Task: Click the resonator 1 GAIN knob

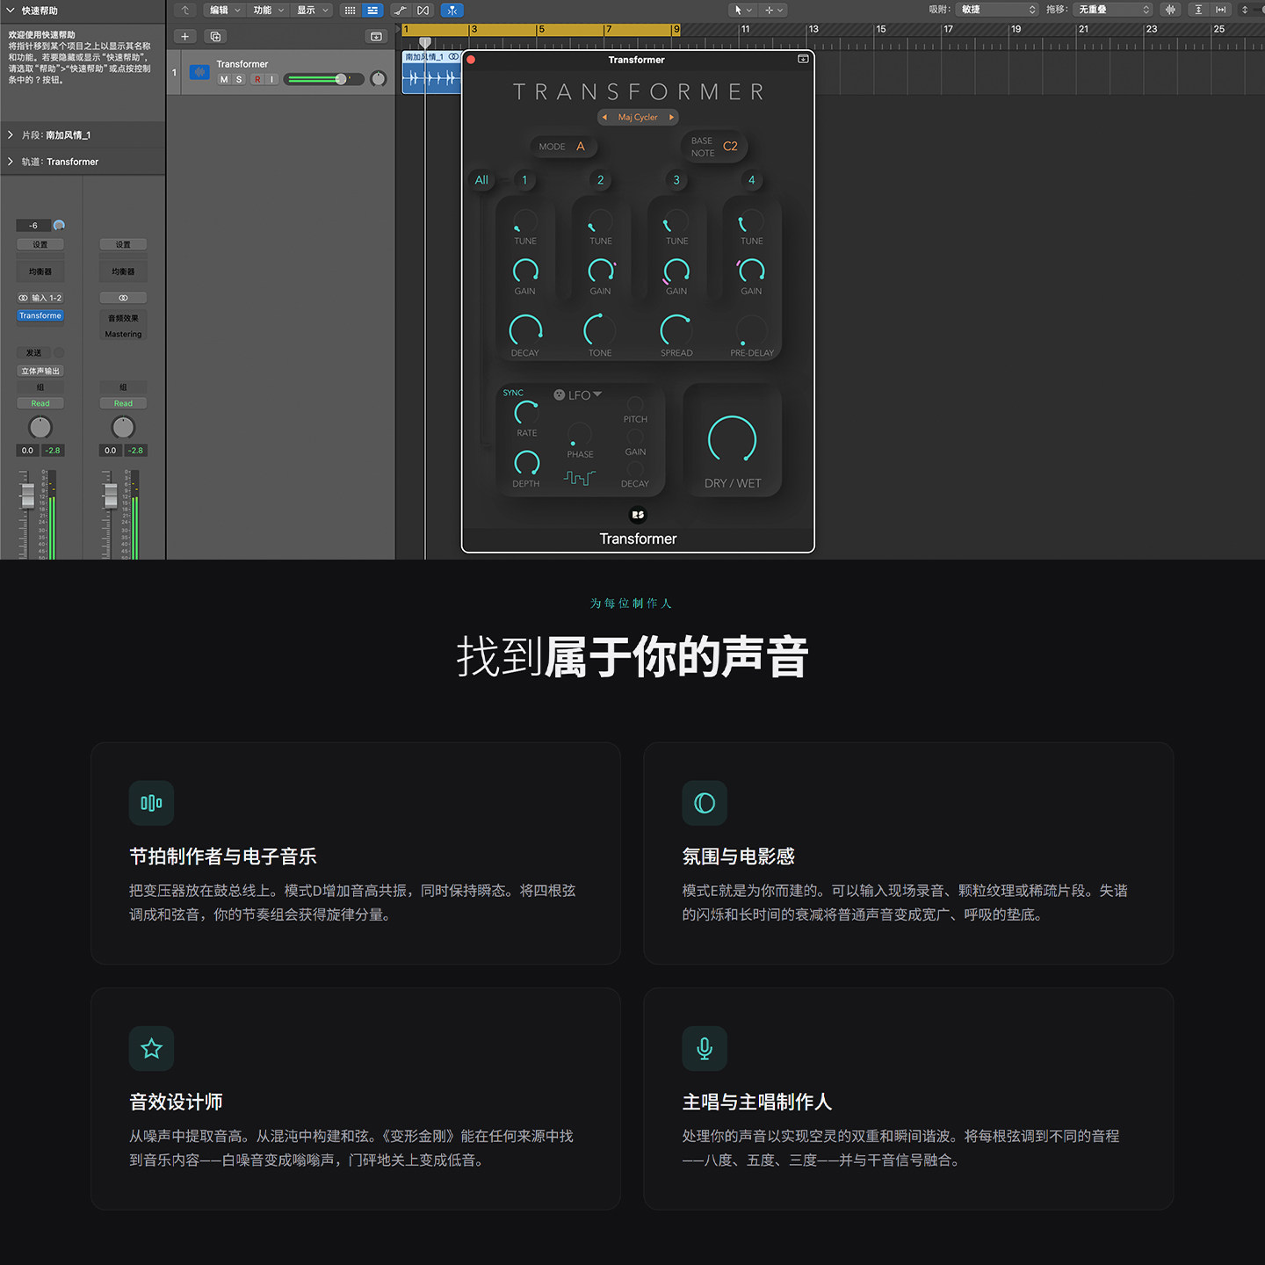Action: coord(525,270)
